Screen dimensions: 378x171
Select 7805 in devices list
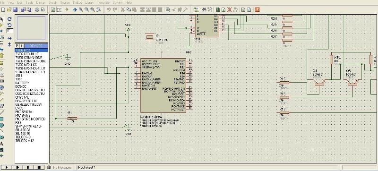31,79
